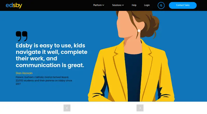
Task: Expand the Platform dropdown menu
Action: [99, 5]
